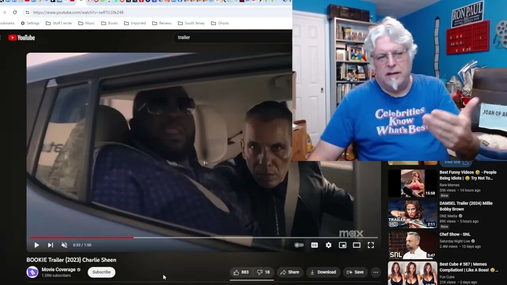Subscribe to Movie Coverage channel
The height and width of the screenshot is (285, 507).
[x=101, y=272]
